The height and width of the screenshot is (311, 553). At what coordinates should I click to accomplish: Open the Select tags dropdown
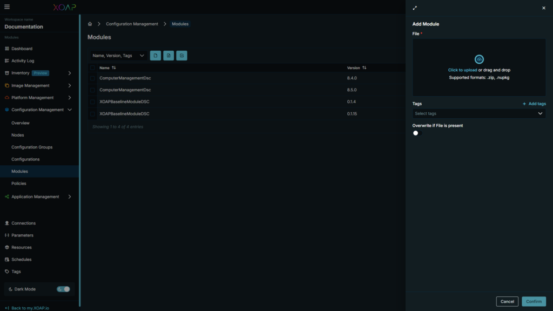tap(479, 113)
